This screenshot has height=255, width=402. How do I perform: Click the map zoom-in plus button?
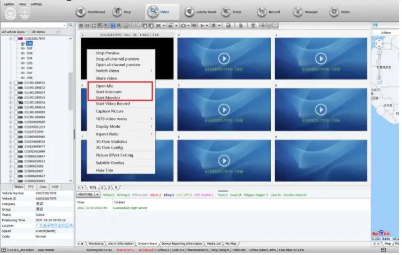tap(379, 52)
